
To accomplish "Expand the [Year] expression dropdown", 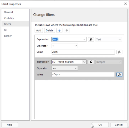I will click(x=84, y=39).
